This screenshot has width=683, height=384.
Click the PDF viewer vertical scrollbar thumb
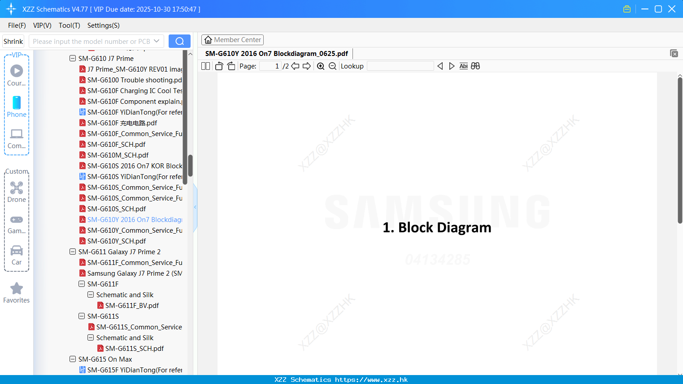[x=680, y=150]
